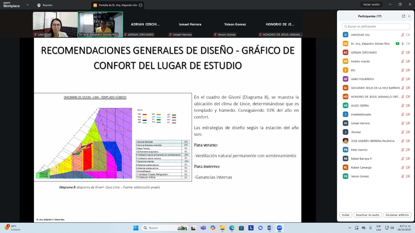Click Reclamar anfitrión button

coord(397,215)
